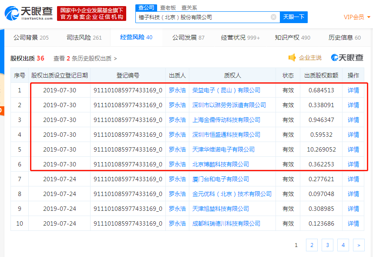Screen dimensions: 373x257
Task: Open 详情 for row 7 pledge
Action: [353, 179]
